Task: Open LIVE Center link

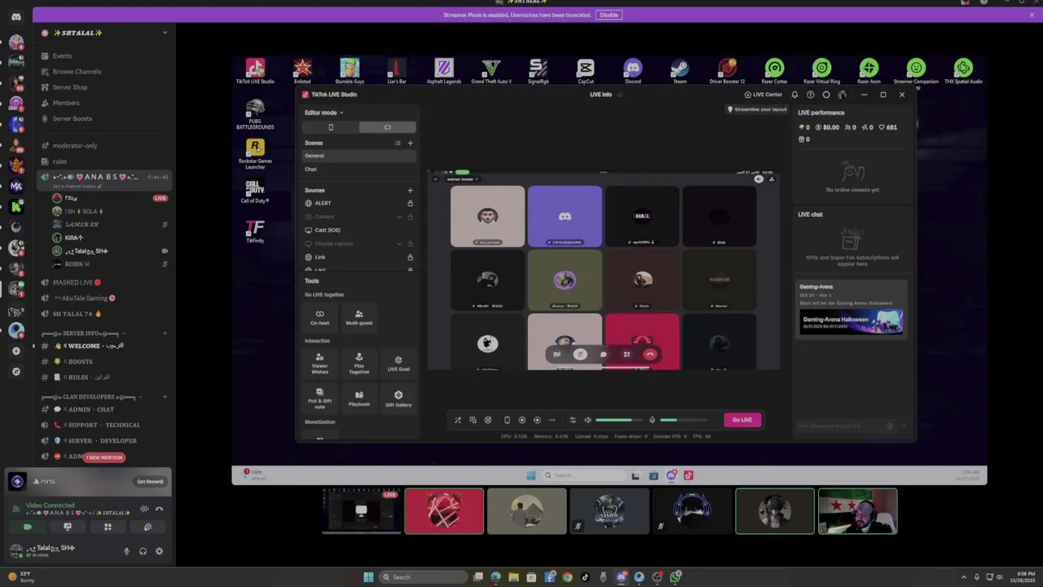Action: point(763,95)
